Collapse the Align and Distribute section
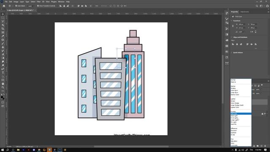270x152 pixels. (232, 37)
